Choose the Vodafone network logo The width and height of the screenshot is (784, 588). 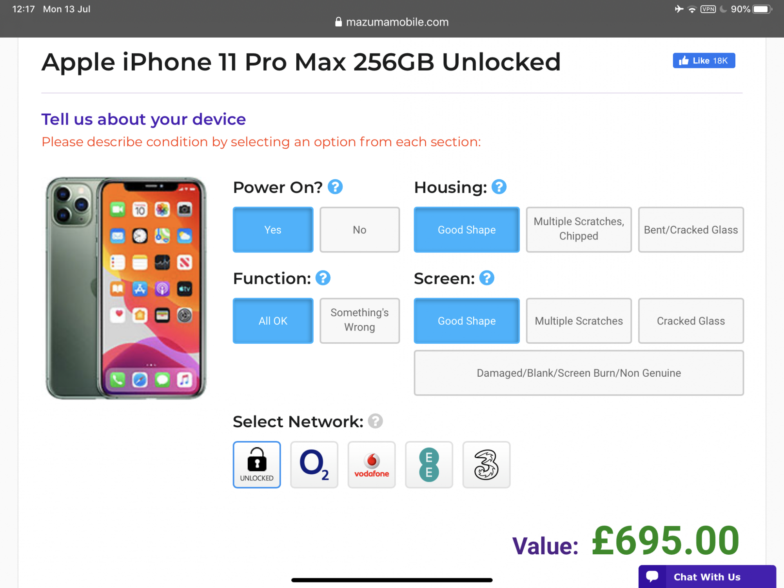(372, 465)
